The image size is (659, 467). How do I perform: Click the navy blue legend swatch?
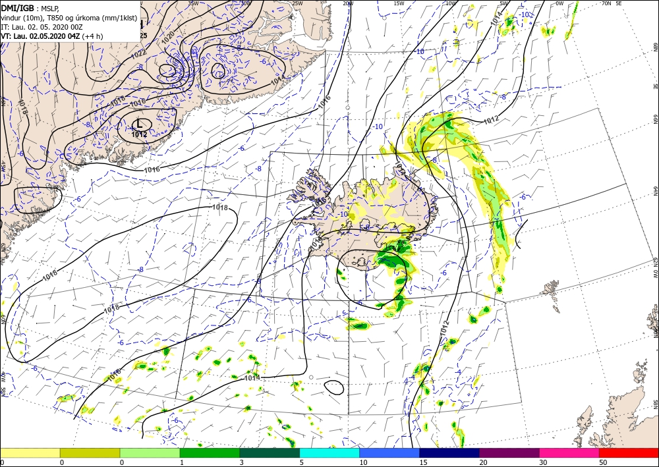tap(449, 453)
